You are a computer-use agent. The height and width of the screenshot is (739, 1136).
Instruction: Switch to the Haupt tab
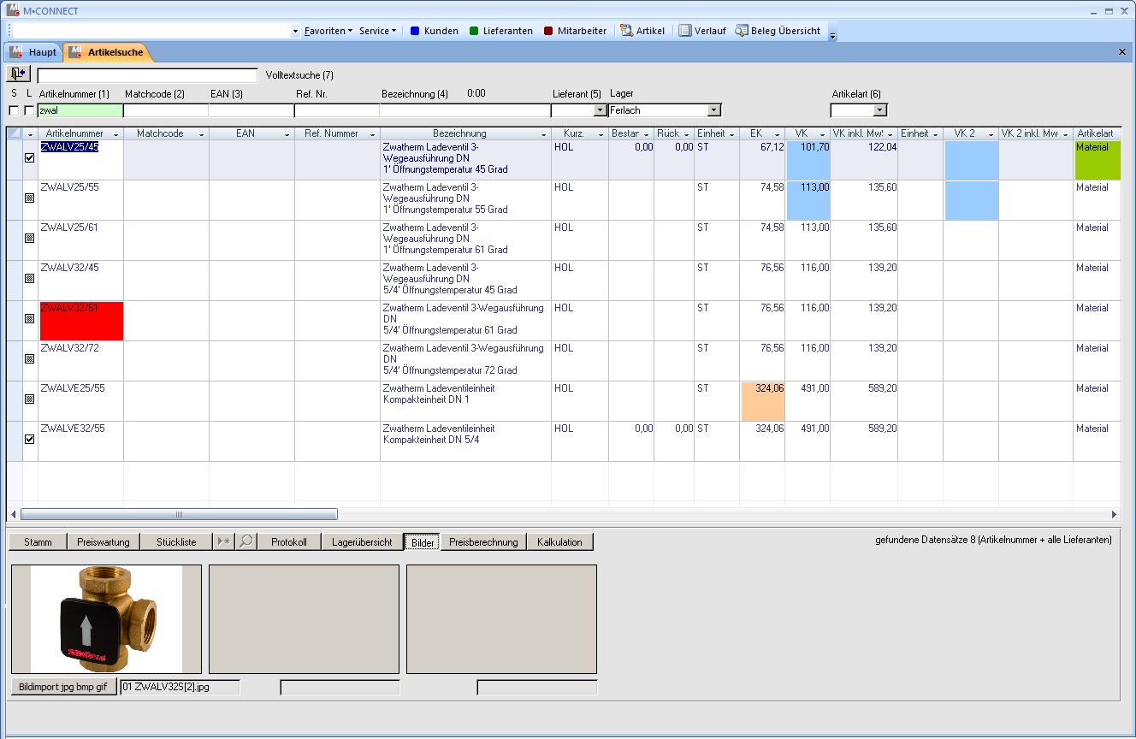(x=34, y=52)
